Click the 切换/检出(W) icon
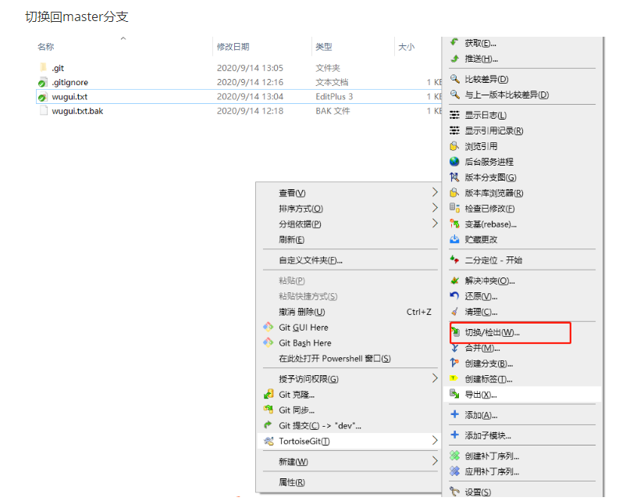Screen dimensions: 619x501 455,331
